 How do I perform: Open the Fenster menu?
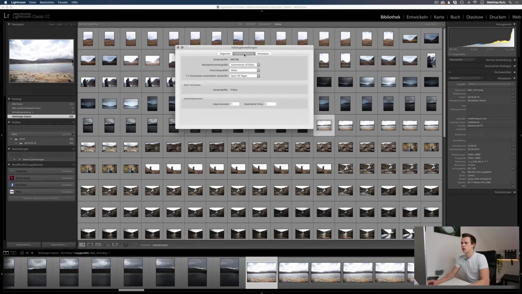click(63, 2)
